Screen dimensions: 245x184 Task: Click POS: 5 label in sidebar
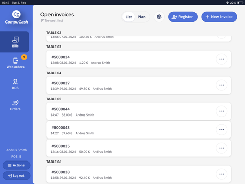(x=16, y=156)
